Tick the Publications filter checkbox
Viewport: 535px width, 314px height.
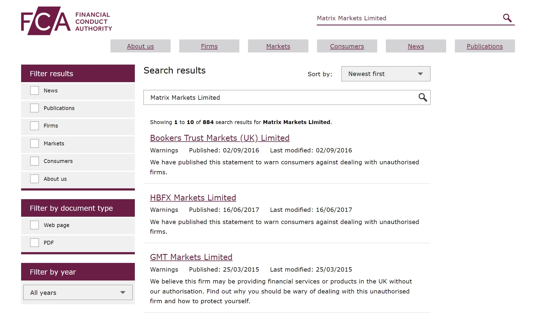34,108
